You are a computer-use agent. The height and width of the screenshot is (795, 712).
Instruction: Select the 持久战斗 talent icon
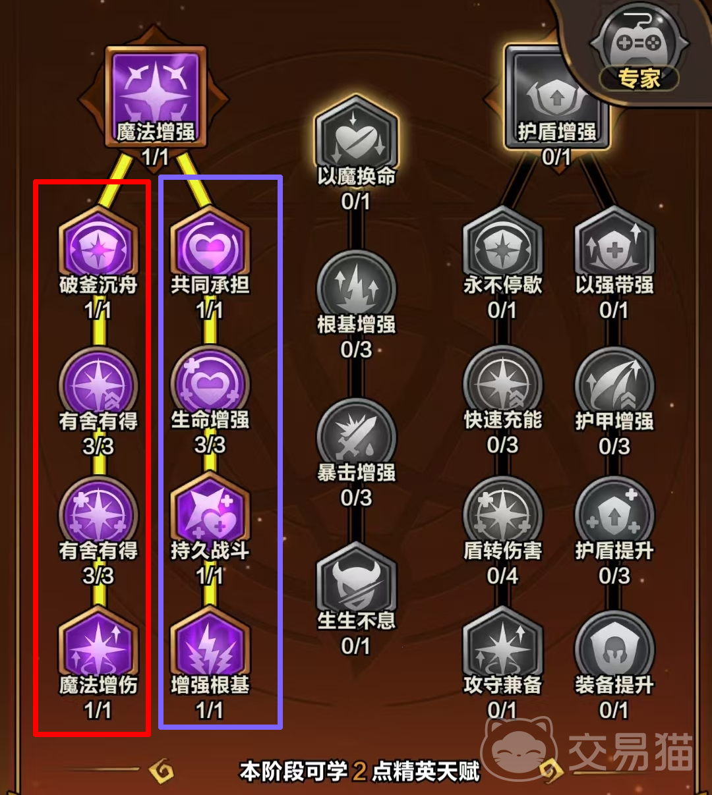[210, 512]
